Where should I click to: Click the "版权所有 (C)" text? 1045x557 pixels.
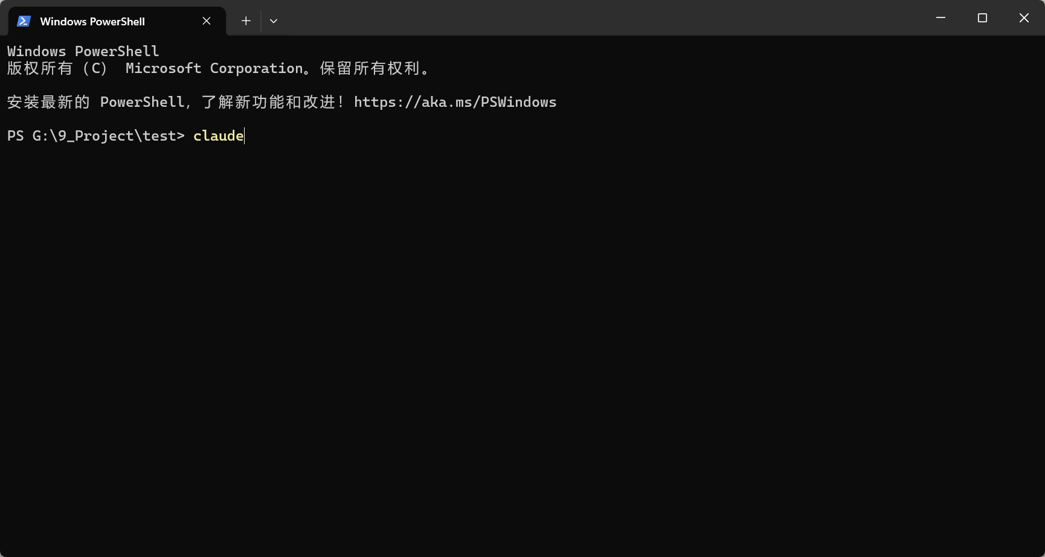[57, 68]
